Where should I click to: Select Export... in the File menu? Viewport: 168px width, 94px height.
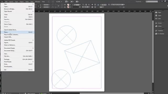18,43
